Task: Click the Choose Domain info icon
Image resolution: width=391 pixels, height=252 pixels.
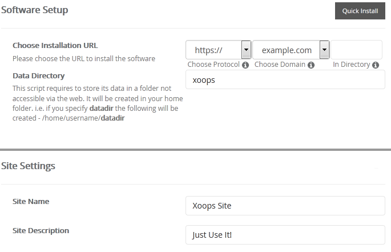Action: coord(311,65)
